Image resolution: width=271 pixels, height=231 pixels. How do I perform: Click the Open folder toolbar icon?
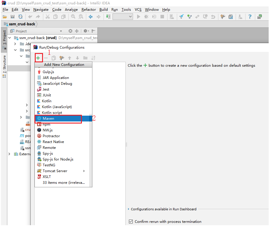(x=5, y=17)
